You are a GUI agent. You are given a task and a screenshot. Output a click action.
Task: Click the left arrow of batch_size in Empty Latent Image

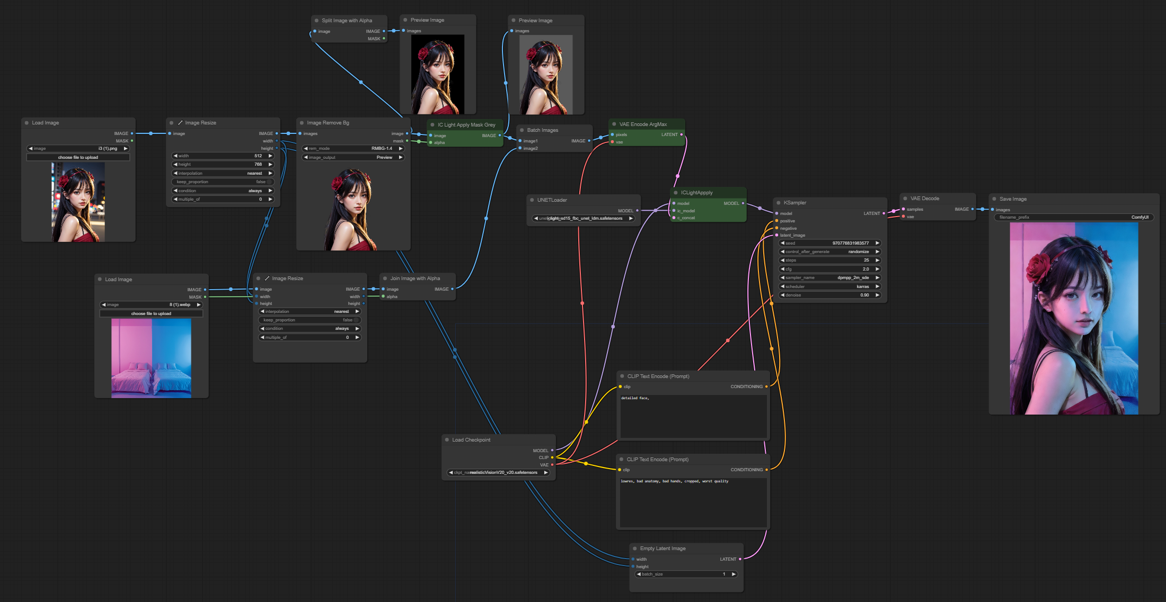click(x=639, y=574)
